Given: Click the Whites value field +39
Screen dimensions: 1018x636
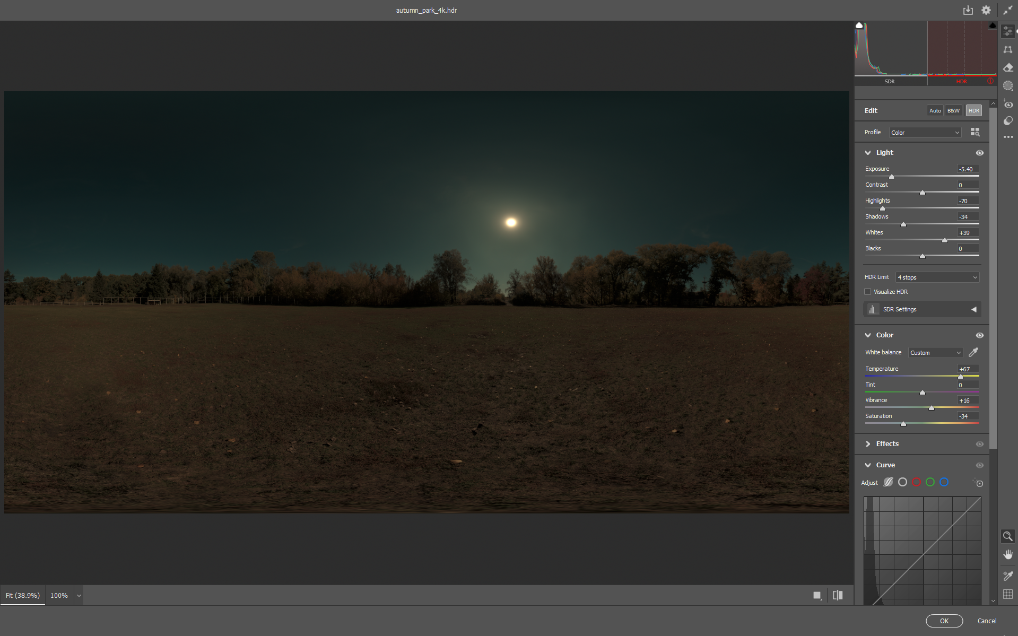Looking at the screenshot, I should tap(968, 233).
